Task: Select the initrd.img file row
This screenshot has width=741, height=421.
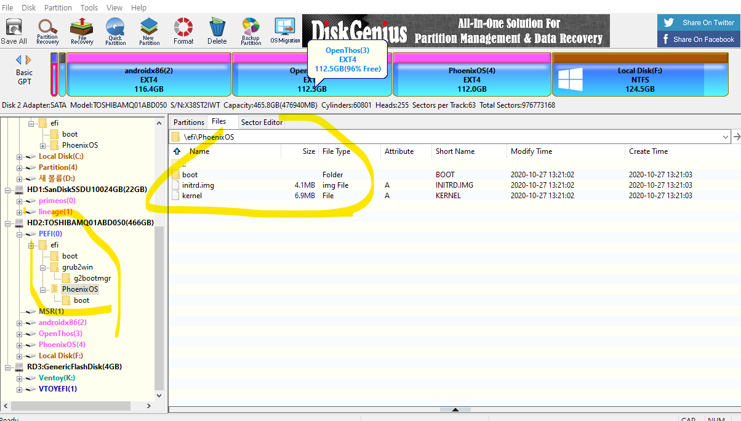Action: pos(455,185)
